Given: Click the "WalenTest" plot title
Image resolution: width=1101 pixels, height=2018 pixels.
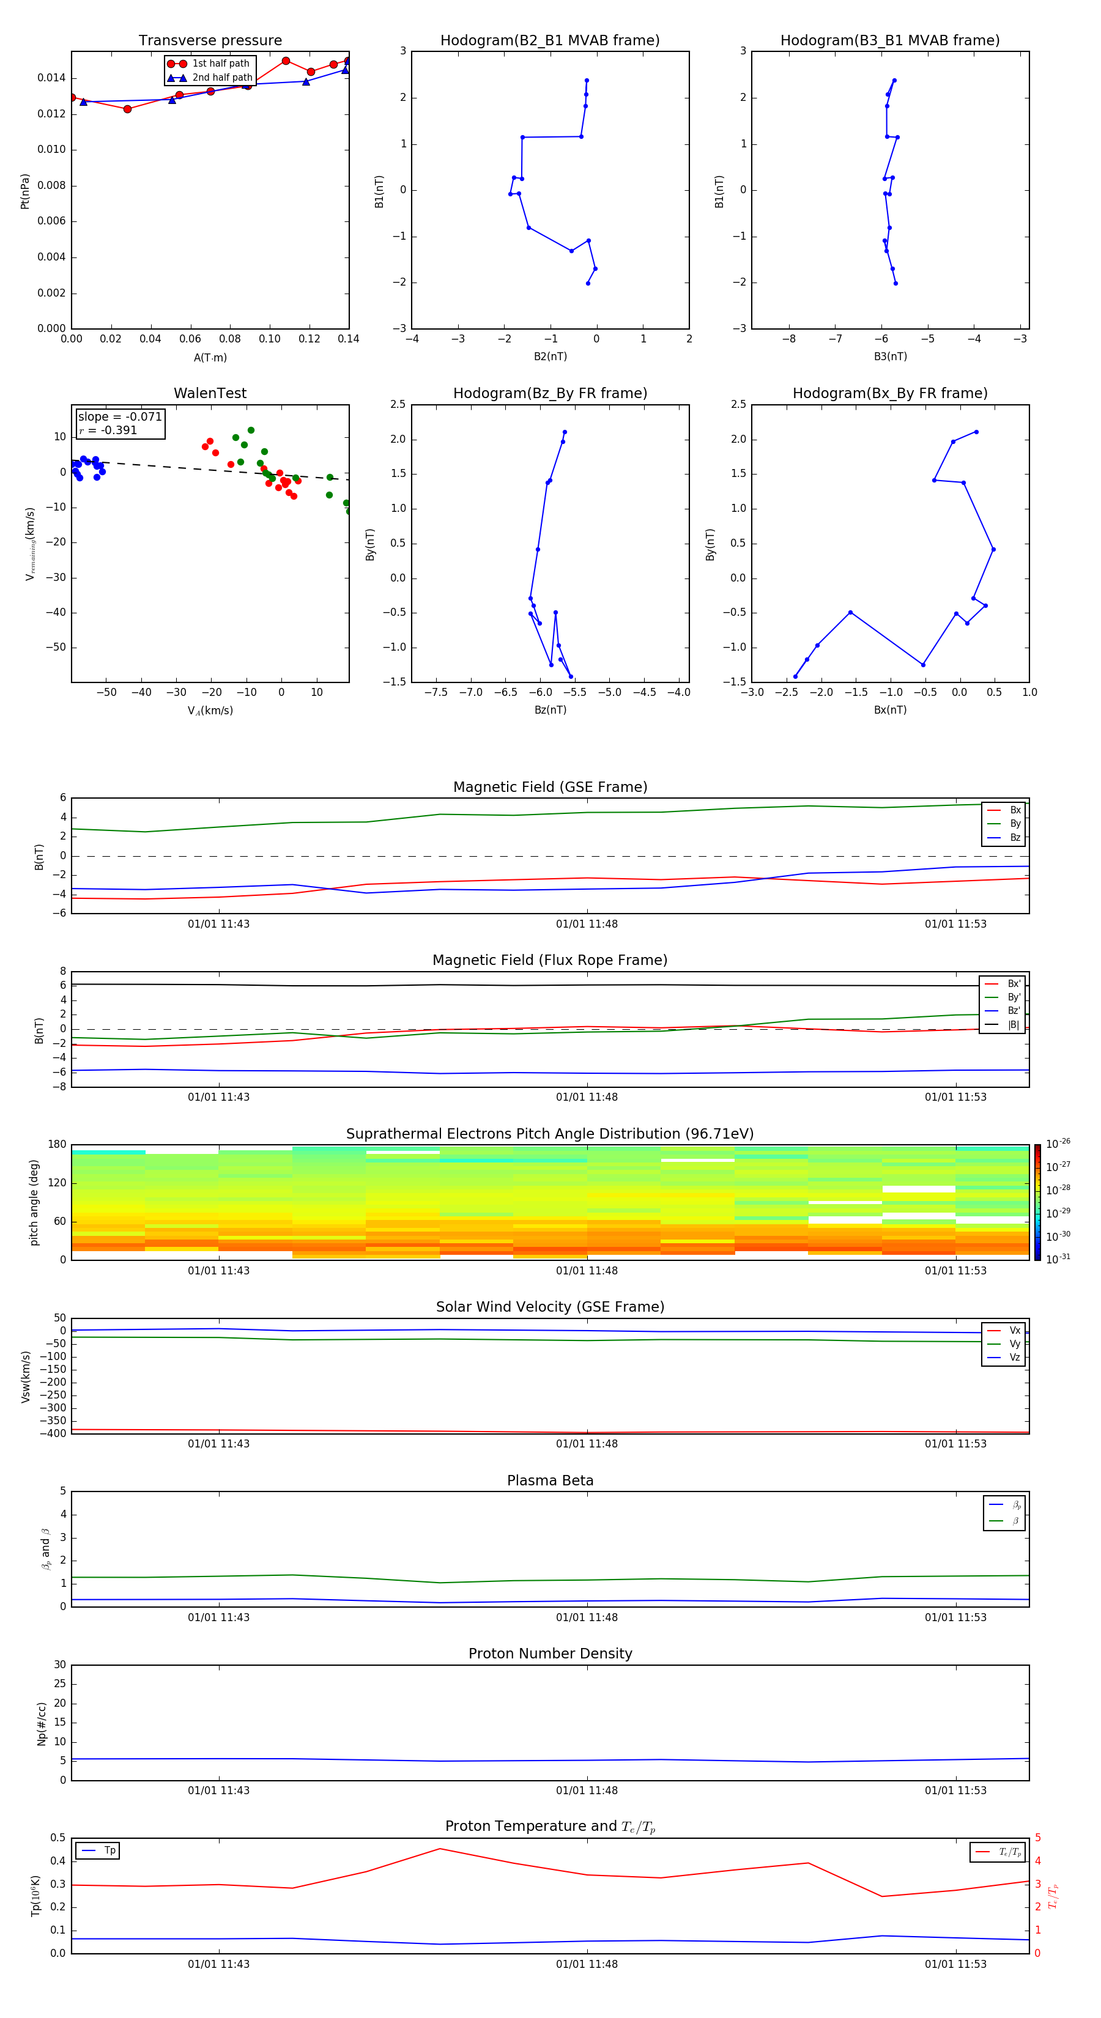Looking at the screenshot, I should [210, 393].
